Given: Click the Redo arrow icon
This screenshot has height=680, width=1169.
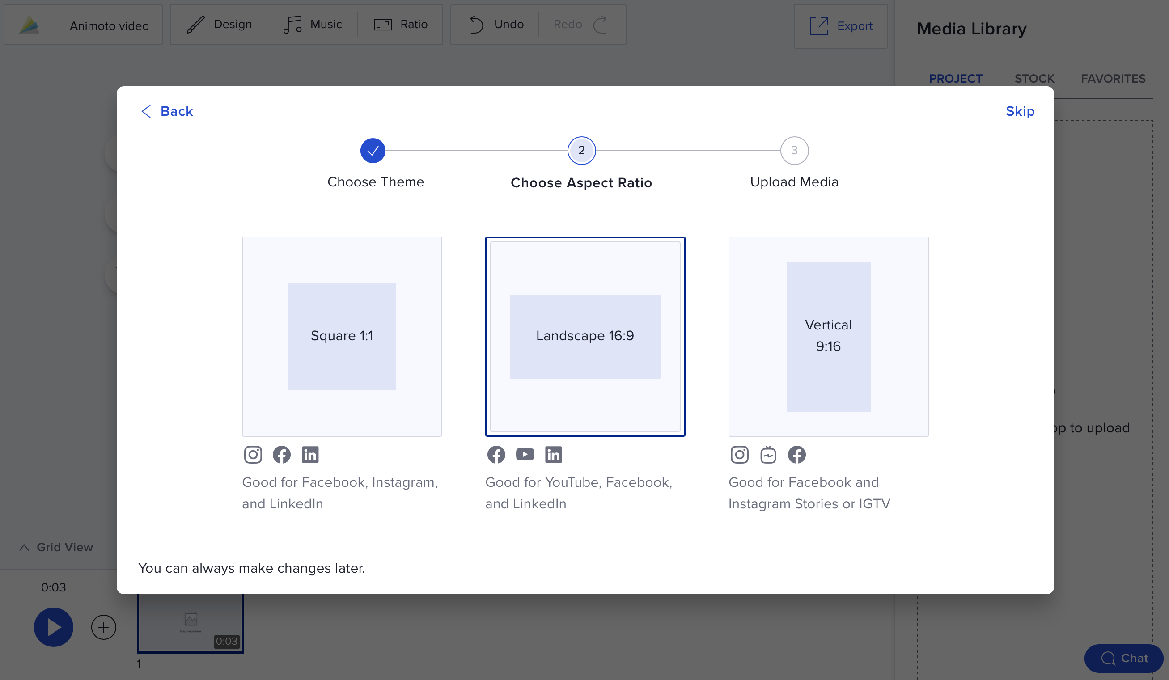Looking at the screenshot, I should [x=600, y=23].
